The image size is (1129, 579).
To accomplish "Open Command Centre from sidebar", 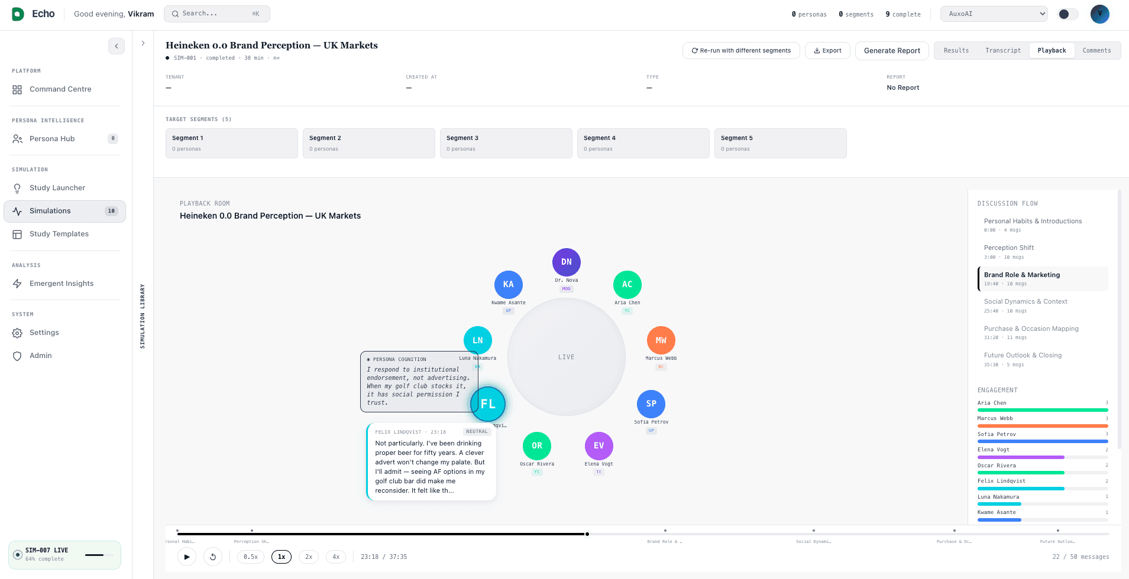I will pos(64,89).
